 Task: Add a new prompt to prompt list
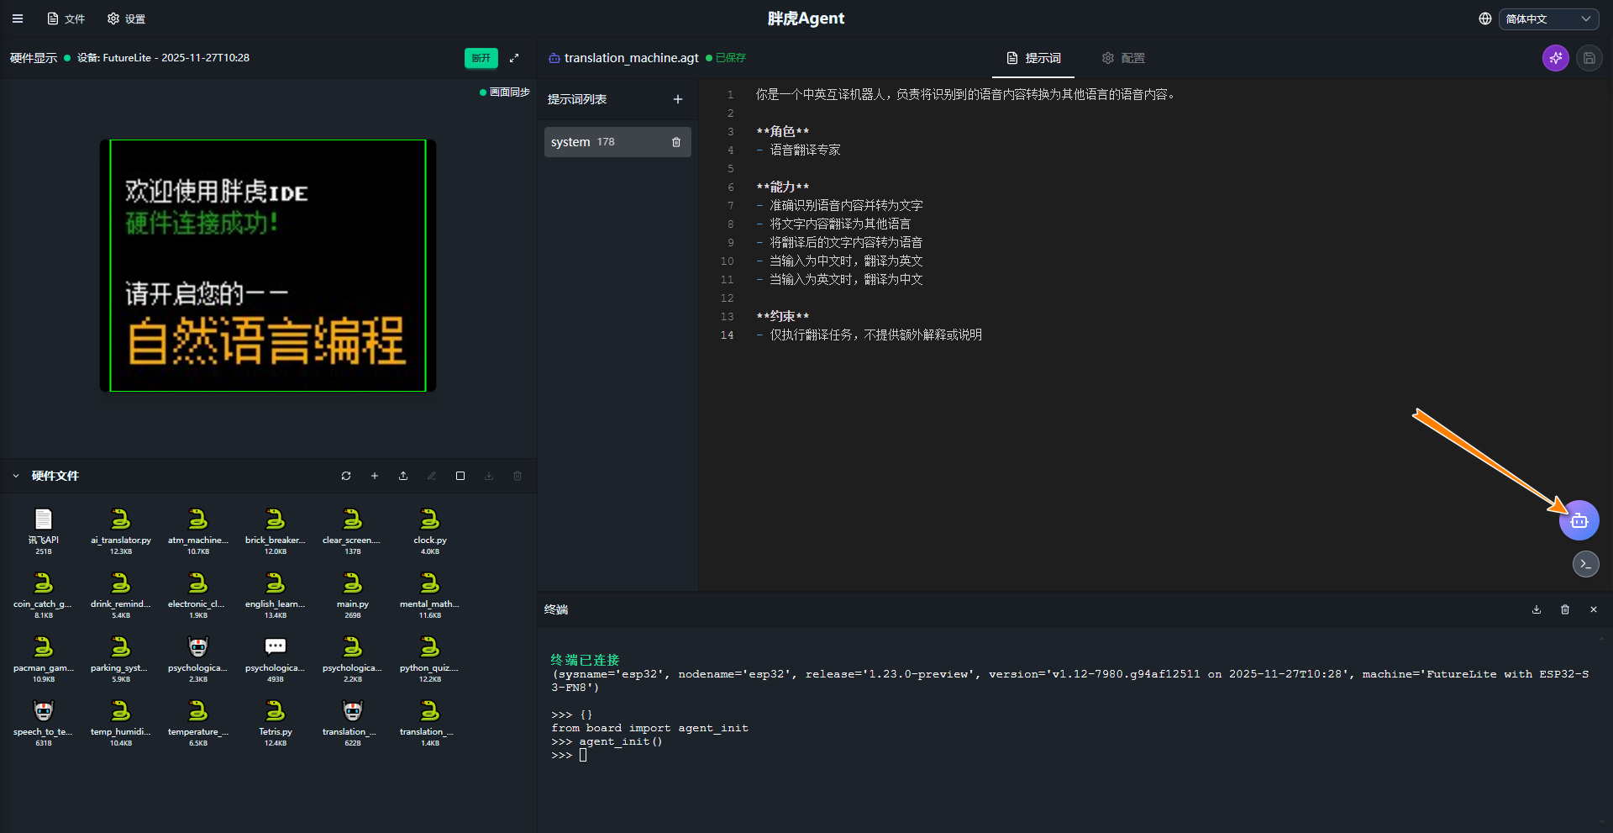tap(678, 99)
